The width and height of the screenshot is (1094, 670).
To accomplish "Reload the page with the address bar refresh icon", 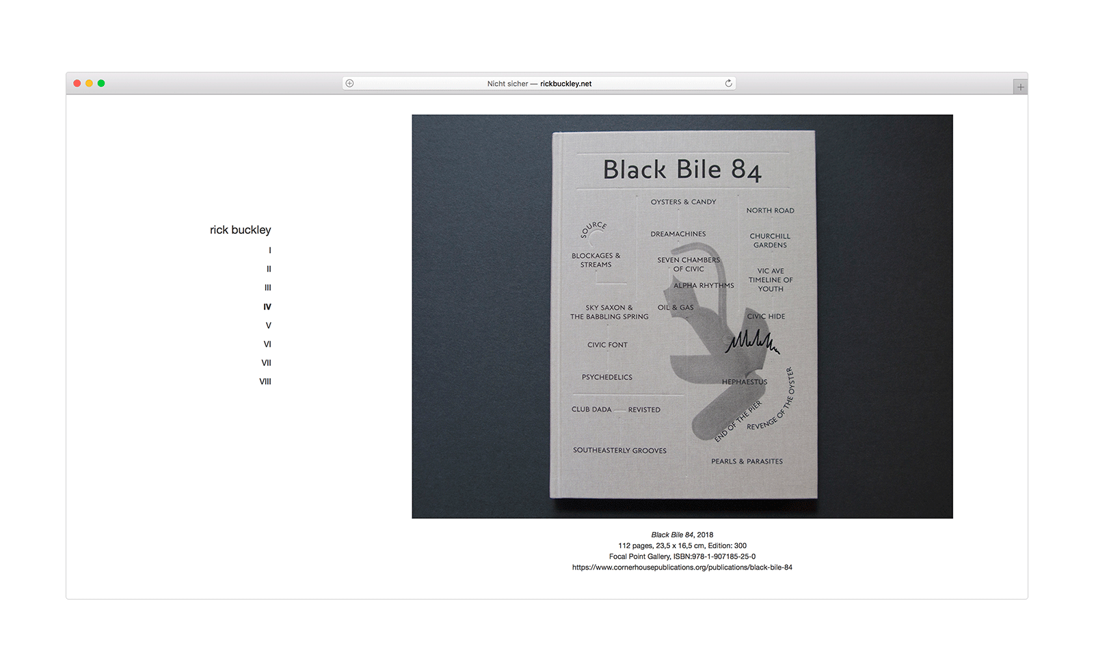I will click(x=729, y=83).
